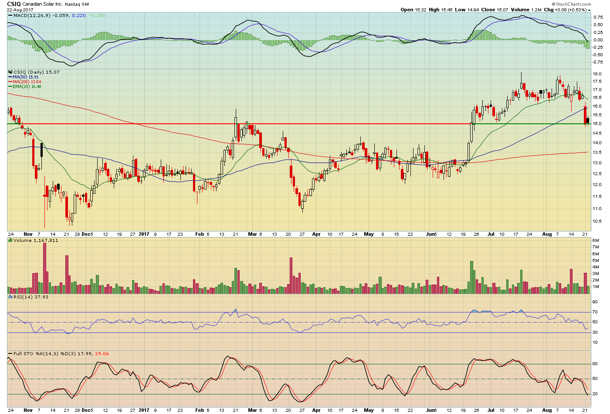
Task: Click the 90 RSI axis label
Action: [595, 302]
